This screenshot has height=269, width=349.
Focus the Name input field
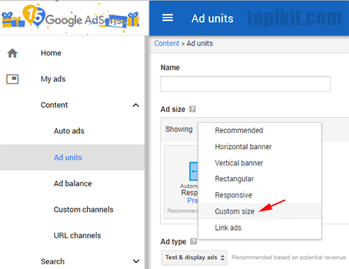(x=246, y=84)
